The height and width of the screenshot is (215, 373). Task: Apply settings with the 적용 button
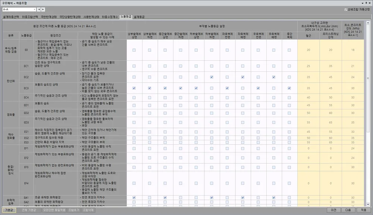point(363,210)
